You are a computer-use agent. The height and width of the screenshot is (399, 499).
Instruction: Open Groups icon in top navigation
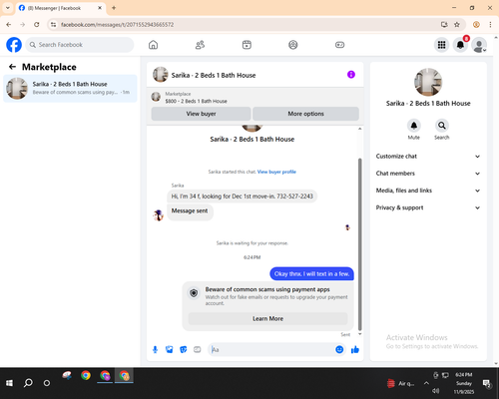pyautogui.click(x=293, y=45)
